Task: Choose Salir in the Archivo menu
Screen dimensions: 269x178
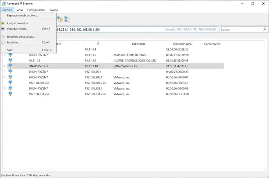Action: (10, 50)
